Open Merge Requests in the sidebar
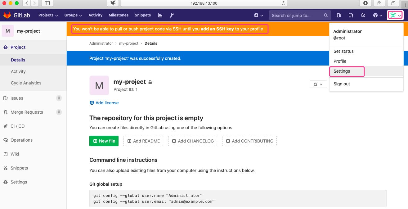This screenshot has height=209, width=408. click(33, 112)
